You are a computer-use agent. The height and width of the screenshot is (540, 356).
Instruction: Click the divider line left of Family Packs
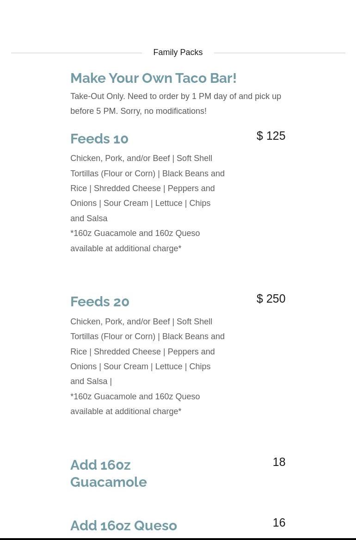click(76, 53)
